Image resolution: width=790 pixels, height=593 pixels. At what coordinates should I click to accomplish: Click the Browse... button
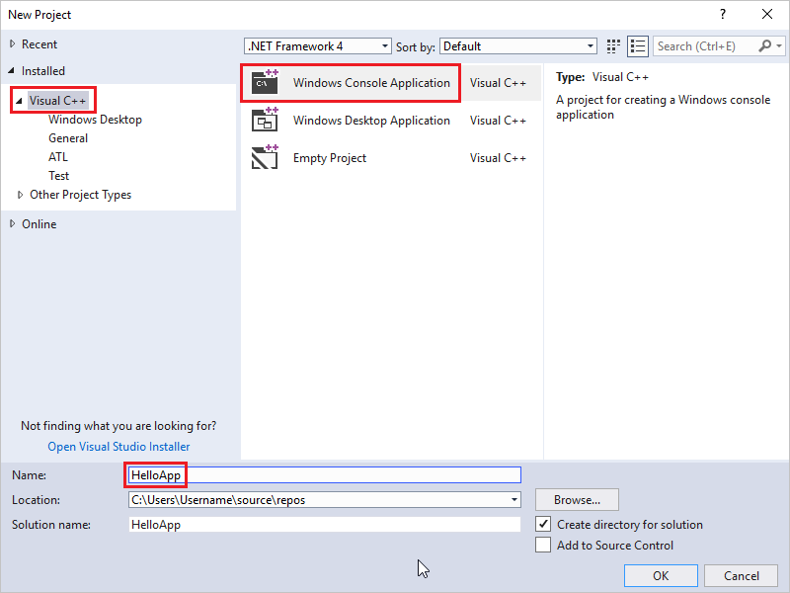click(x=577, y=500)
